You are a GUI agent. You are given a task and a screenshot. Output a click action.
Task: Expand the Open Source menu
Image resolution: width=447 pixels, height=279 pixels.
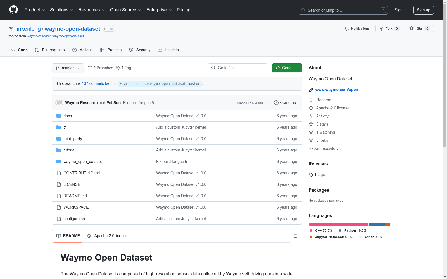pyautogui.click(x=126, y=10)
